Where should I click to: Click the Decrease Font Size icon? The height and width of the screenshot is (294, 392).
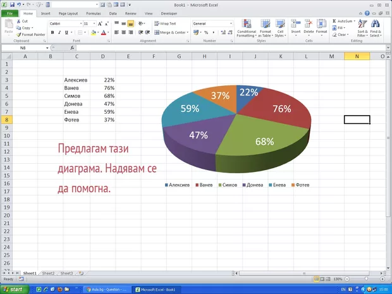pyautogui.click(x=107, y=24)
